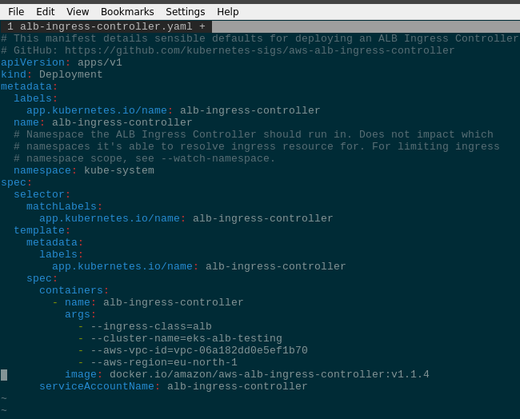Click the 'args:' key
Screen dimensions: 520x419
pyautogui.click(x=80, y=314)
